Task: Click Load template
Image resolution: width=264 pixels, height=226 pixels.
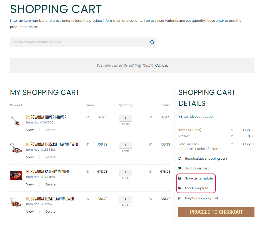Action: (197, 188)
